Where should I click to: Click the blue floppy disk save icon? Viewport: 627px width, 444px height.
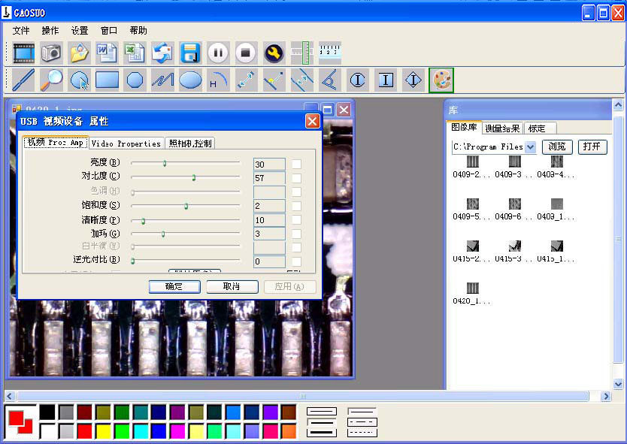[x=190, y=53]
